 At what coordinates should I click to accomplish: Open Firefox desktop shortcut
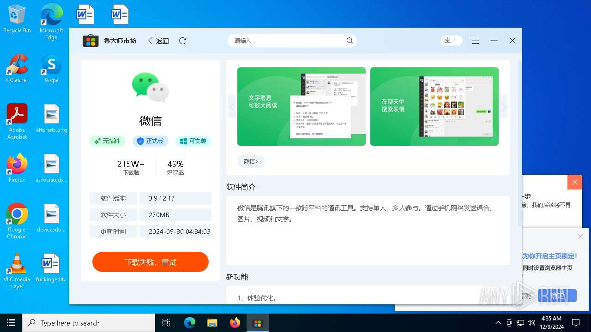click(x=17, y=168)
